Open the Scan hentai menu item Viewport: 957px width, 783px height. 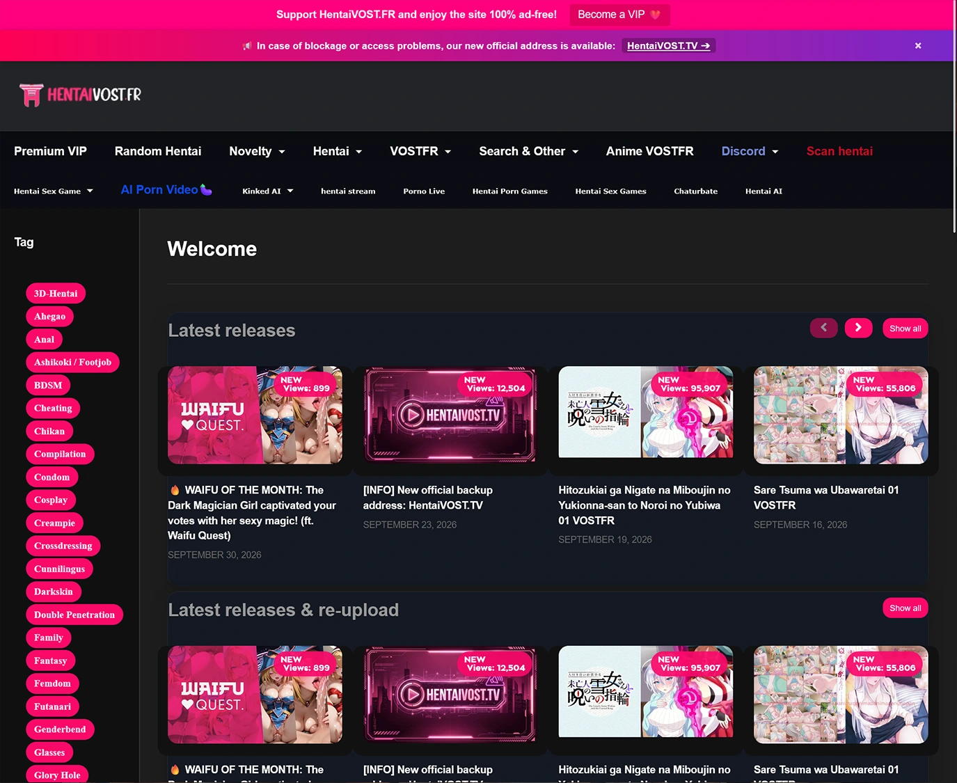(x=839, y=152)
